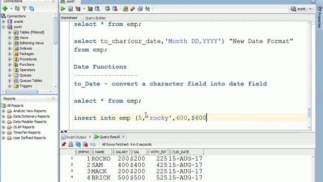Select the OLAP Reports folder
Image resolution: width=323 pixels, height=182 pixels.
[24, 127]
